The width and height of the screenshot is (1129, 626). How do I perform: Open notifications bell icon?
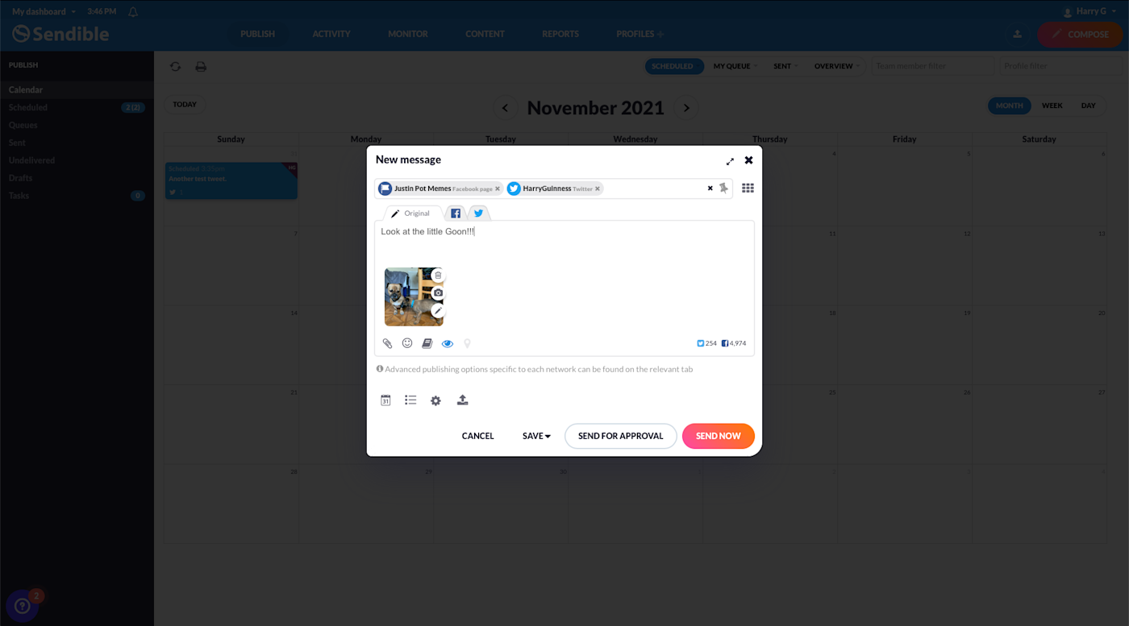pyautogui.click(x=133, y=11)
